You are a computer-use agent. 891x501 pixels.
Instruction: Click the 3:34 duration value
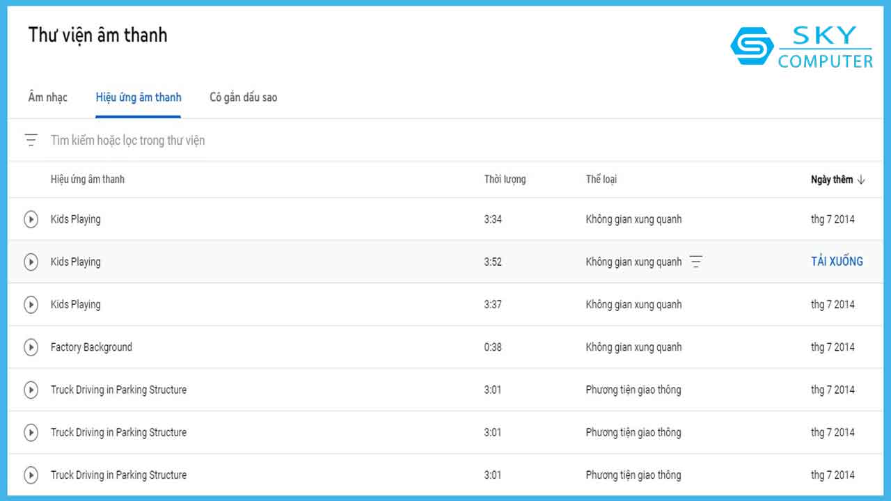point(493,219)
